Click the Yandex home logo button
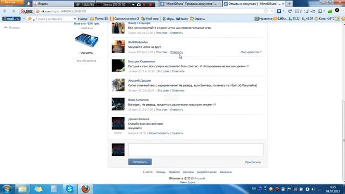This screenshot has height=194, width=345. point(26,11)
